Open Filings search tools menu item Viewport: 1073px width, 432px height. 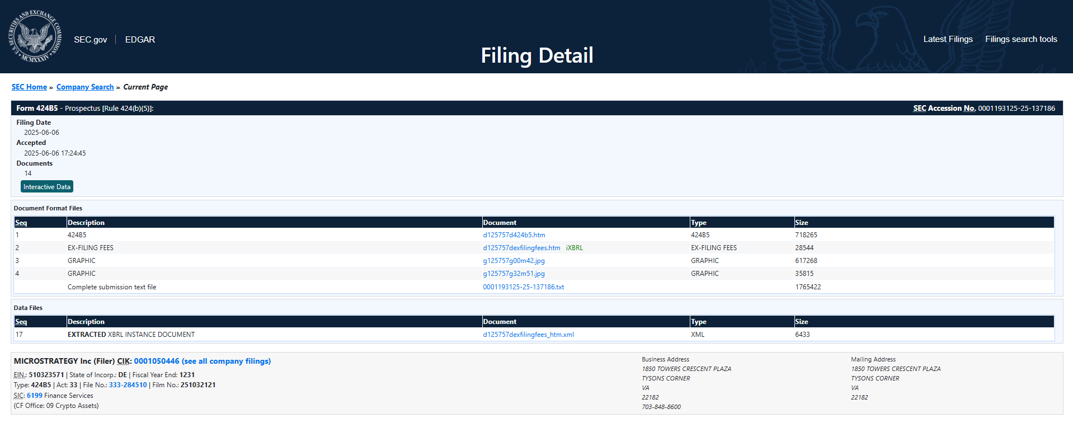pos(1021,39)
